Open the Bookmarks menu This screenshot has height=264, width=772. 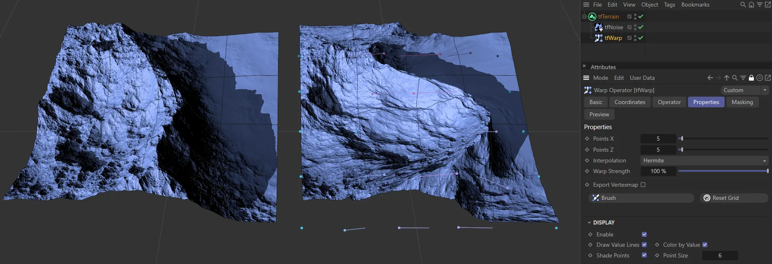[695, 5]
